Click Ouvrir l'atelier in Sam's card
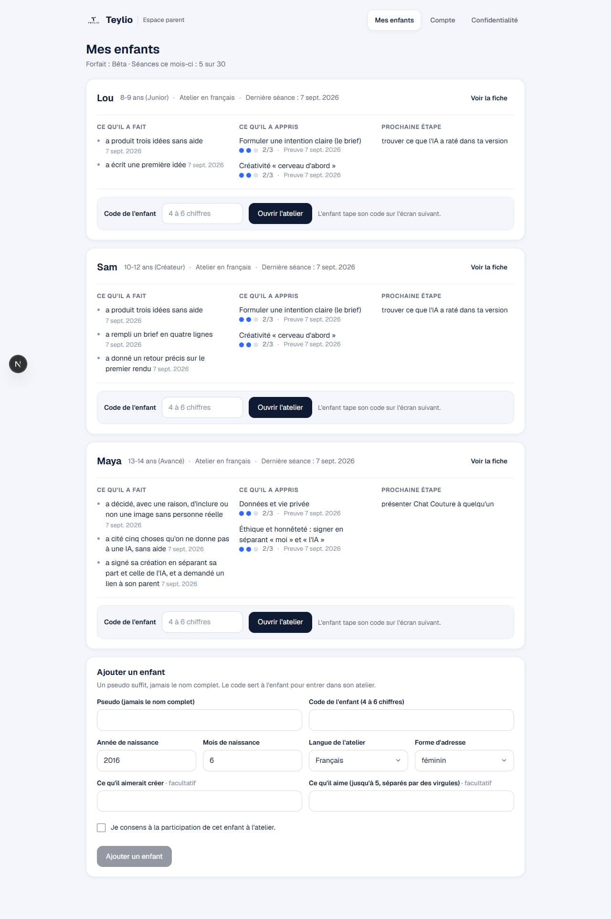 pyautogui.click(x=280, y=407)
